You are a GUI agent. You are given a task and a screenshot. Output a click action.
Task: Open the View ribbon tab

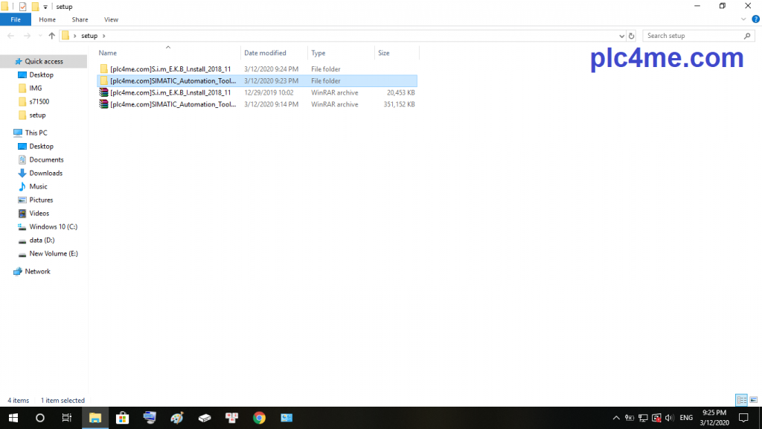(111, 19)
